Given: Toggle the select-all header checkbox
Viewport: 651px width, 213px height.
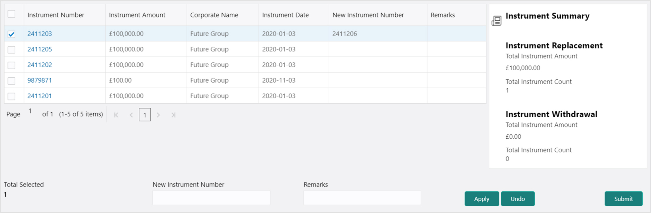Looking at the screenshot, I should click(x=12, y=14).
